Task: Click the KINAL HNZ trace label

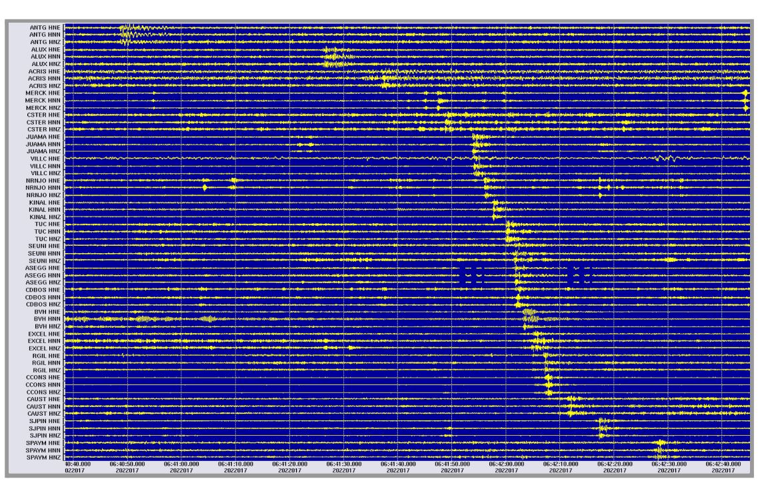Action: tap(45, 217)
